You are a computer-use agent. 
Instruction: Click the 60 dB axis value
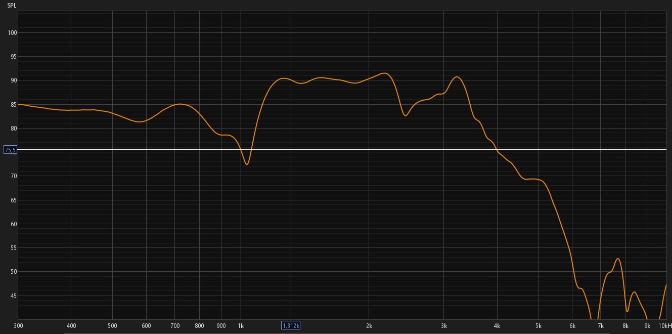click(14, 224)
